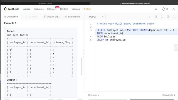This screenshot has height=100, width=178.
Task: Expand the Console panel
Action: click(93, 95)
